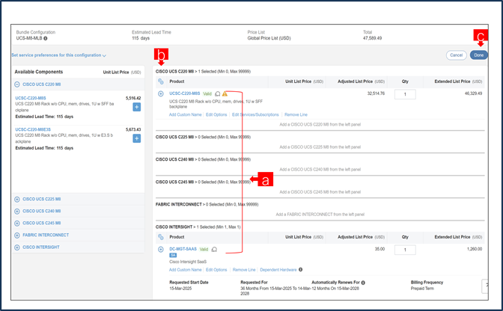
Task: Click the info icon beside Automatically Renews For
Action: [x=363, y=283]
